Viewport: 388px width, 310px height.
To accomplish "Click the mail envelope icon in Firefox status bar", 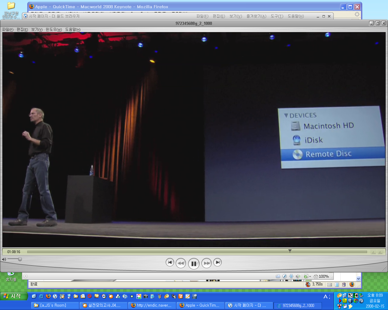I will pos(329,285).
